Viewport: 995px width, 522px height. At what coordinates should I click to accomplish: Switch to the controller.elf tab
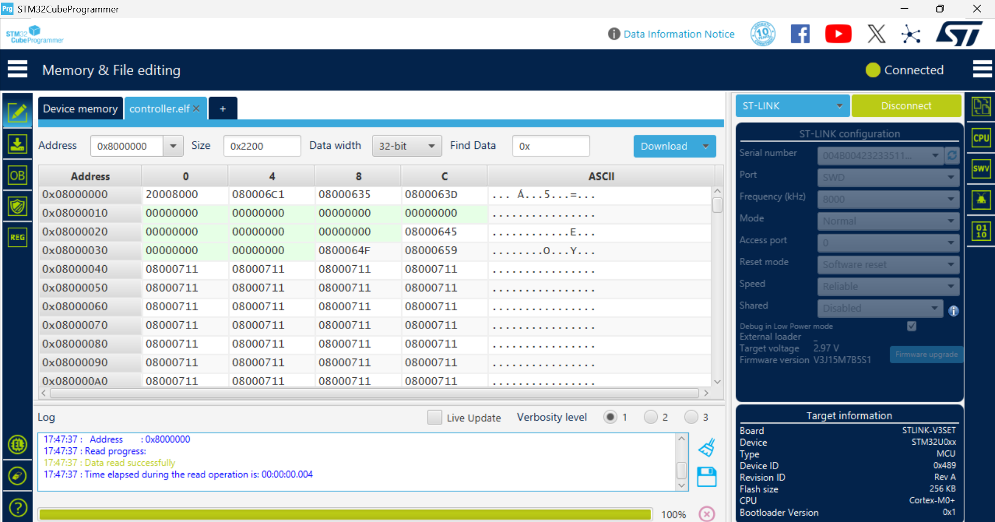pos(159,108)
